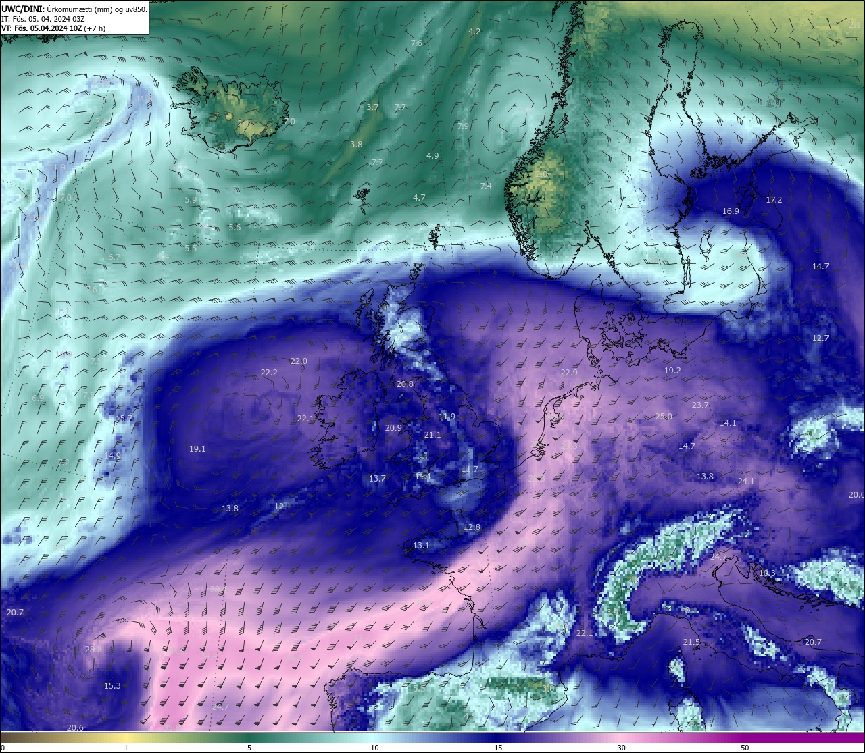
Task: Click the 21.5 value near Corsica
Action: (691, 642)
